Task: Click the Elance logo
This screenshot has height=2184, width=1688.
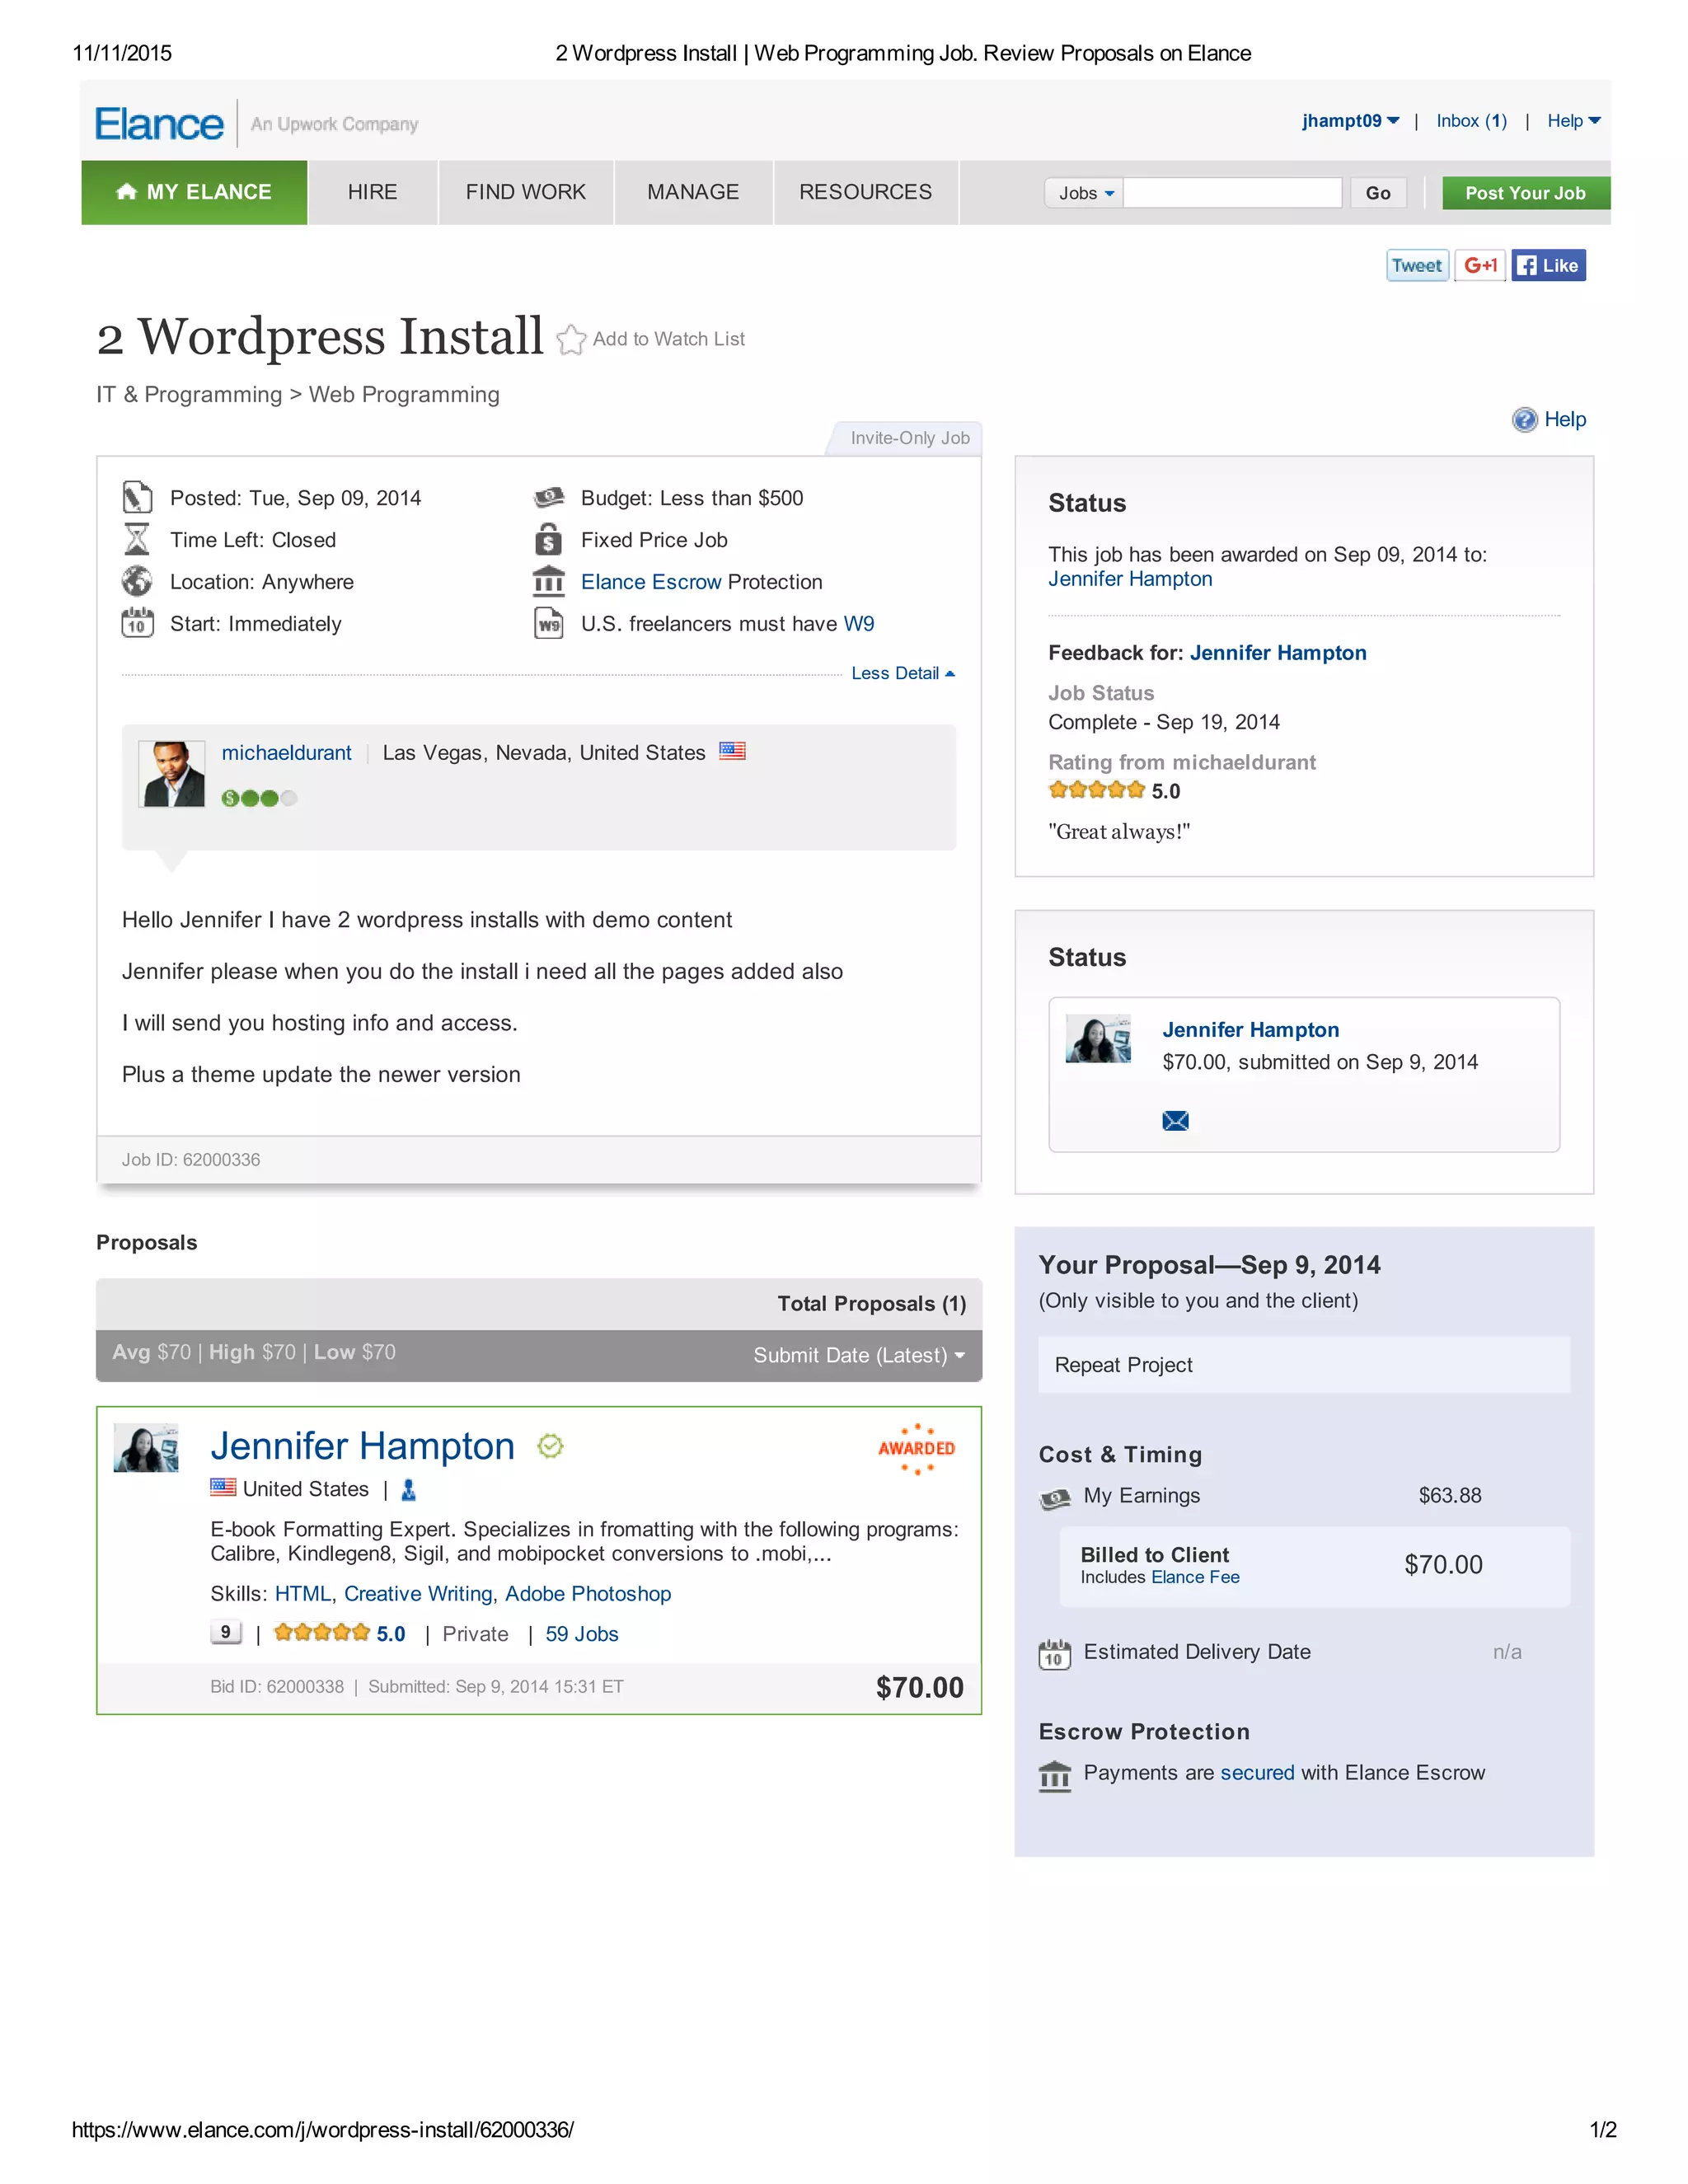Action: (x=159, y=124)
